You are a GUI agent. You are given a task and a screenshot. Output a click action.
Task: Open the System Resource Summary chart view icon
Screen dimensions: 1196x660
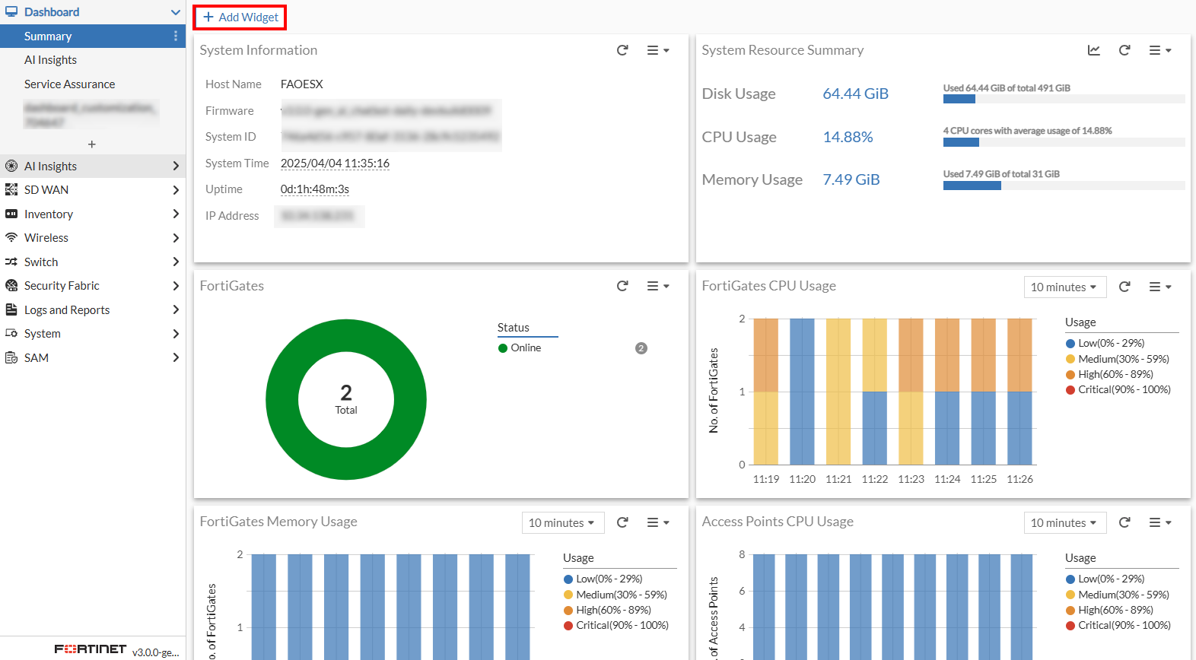pos(1093,50)
